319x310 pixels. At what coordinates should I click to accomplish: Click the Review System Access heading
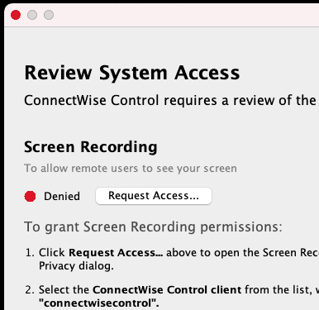[132, 73]
